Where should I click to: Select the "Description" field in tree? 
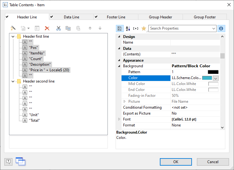pyautogui.click(x=40, y=64)
